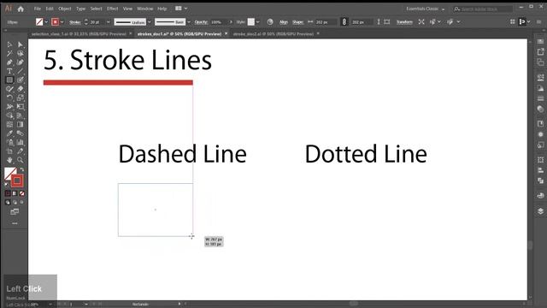
Task: Pick the Eyedropper tool
Action: point(9,133)
